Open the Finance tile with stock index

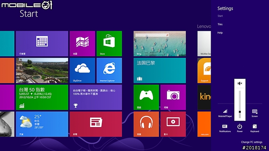click(x=42, y=97)
